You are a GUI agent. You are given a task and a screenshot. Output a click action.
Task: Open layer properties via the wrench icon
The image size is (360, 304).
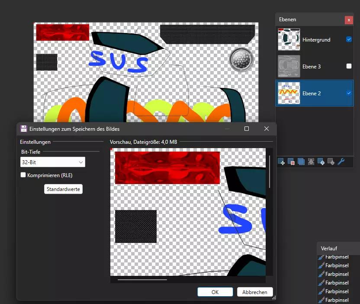(341, 162)
